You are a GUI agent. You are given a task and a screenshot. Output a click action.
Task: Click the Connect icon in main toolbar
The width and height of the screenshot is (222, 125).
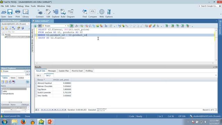point(40,14)
